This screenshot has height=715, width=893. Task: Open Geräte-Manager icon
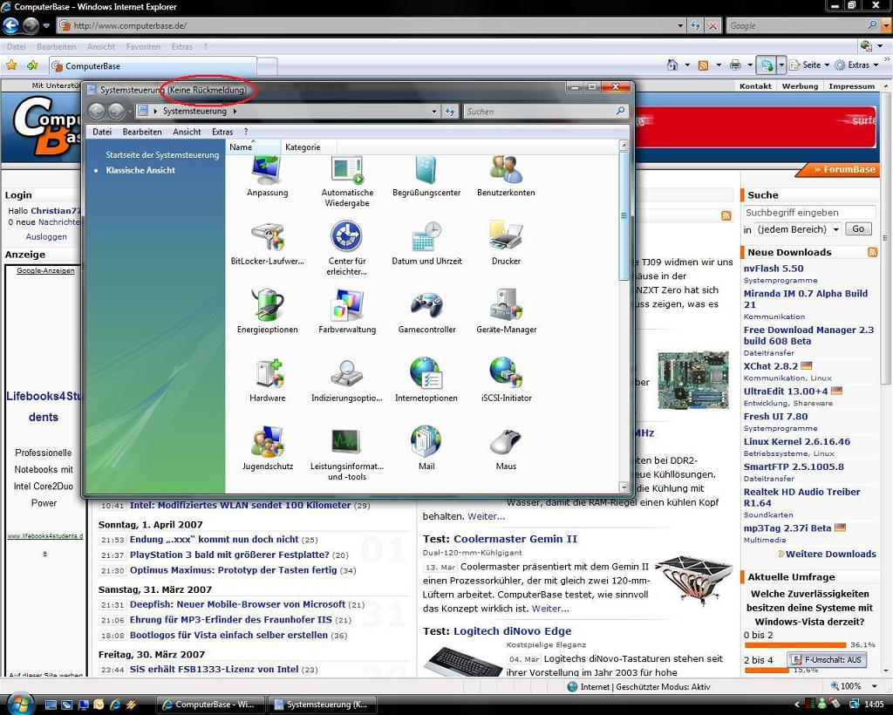507,312
